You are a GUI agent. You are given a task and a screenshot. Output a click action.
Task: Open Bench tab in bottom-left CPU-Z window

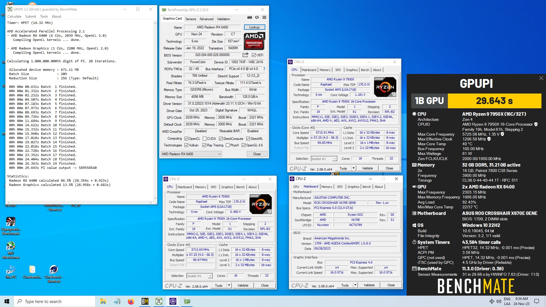pos(240,187)
